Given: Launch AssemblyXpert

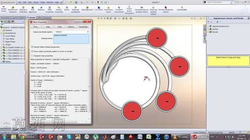Looking at the screenshot, I should [x=87, y=8].
